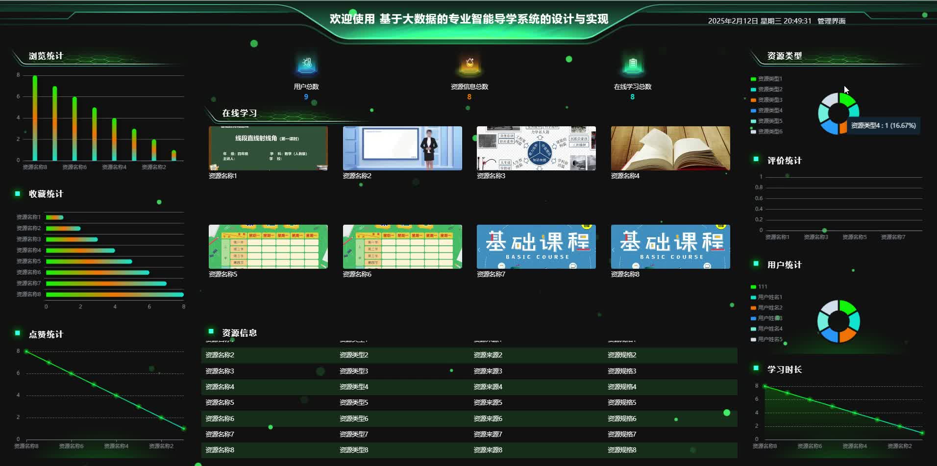This screenshot has height=466, width=937.
Task: Click the 用户总数 thermometer icon
Action: 307,65
